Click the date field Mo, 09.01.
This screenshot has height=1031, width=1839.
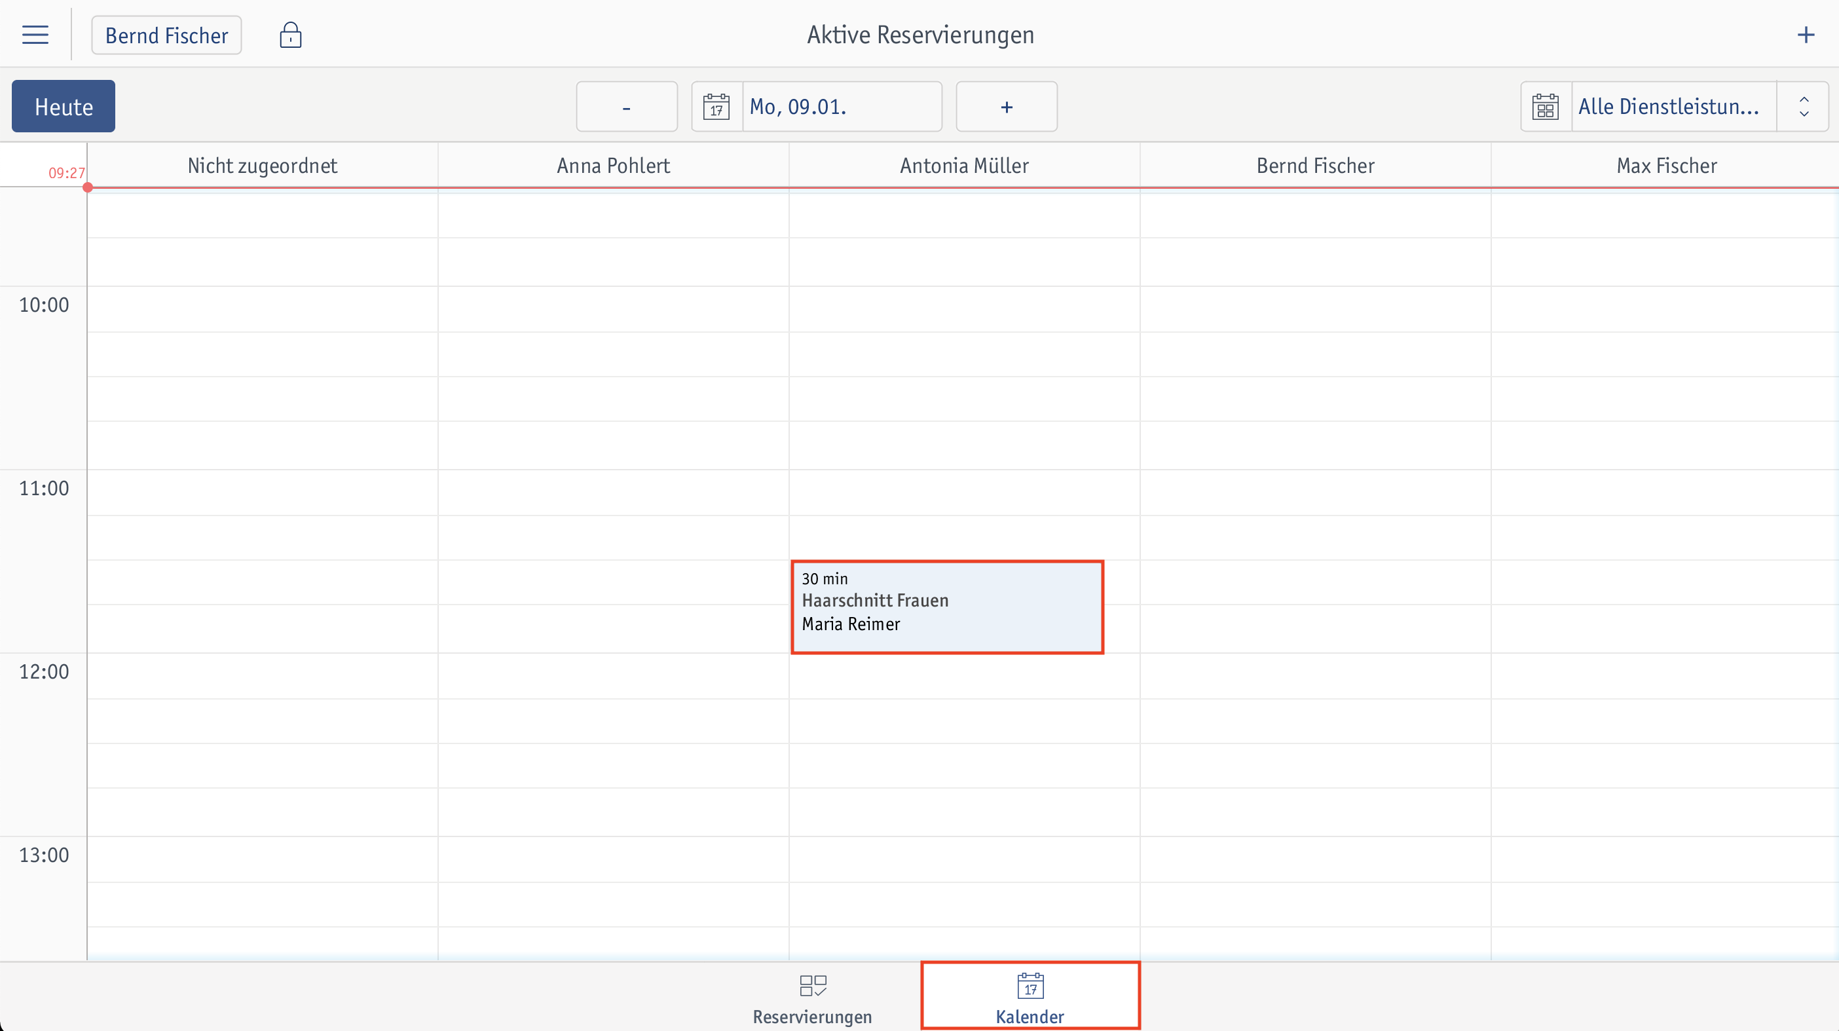coord(842,106)
